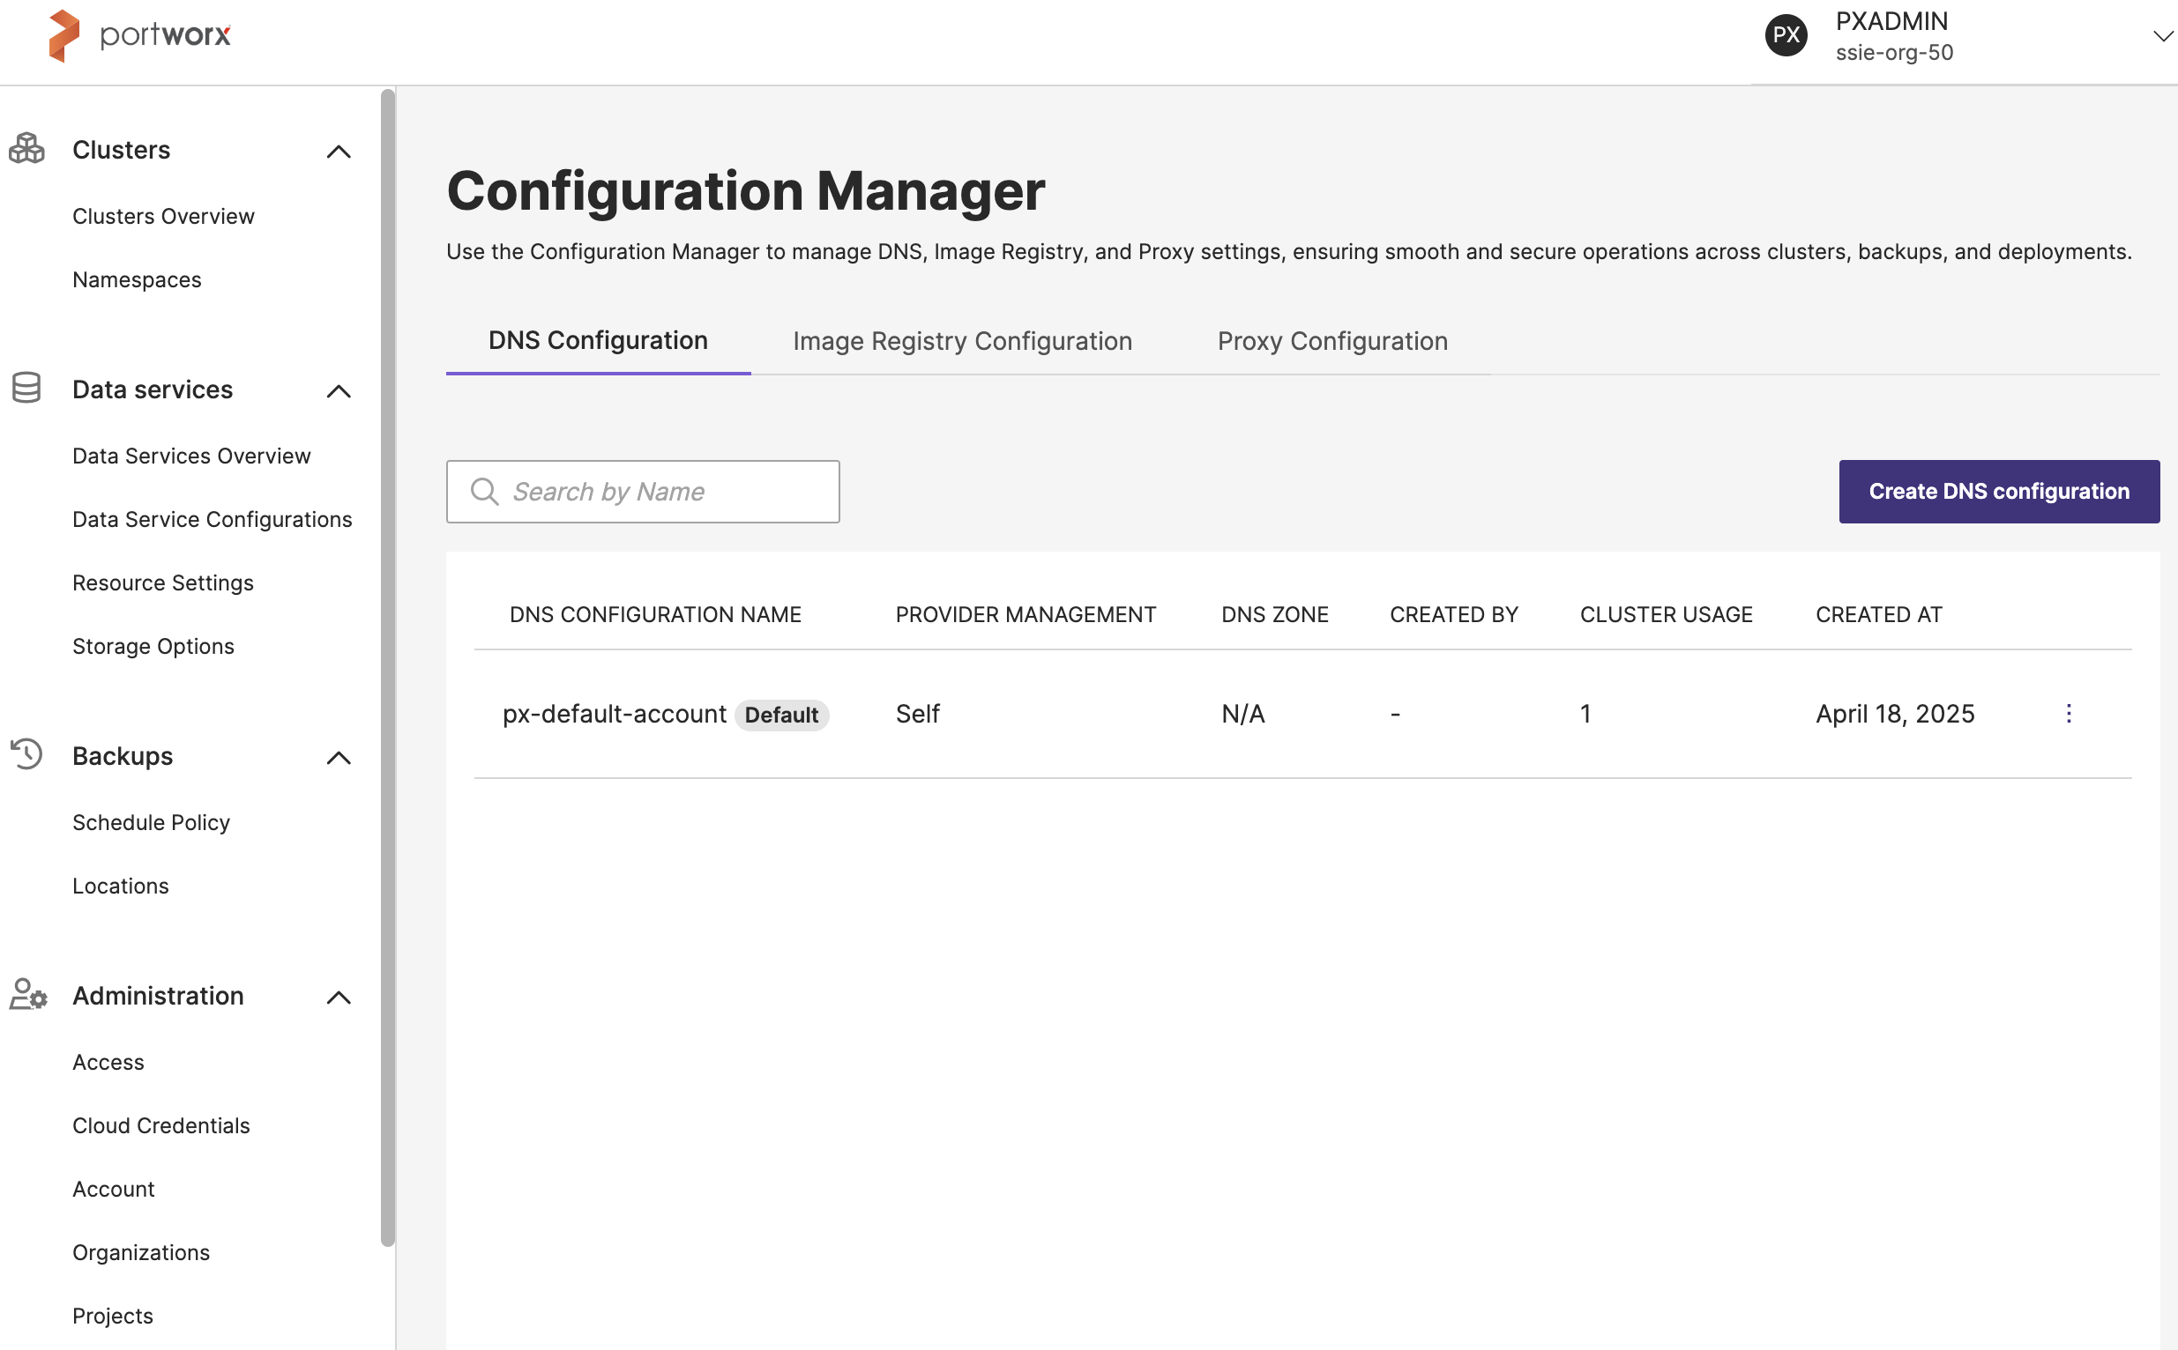Collapse the Clusters section
The image size is (2178, 1350).
(x=339, y=152)
